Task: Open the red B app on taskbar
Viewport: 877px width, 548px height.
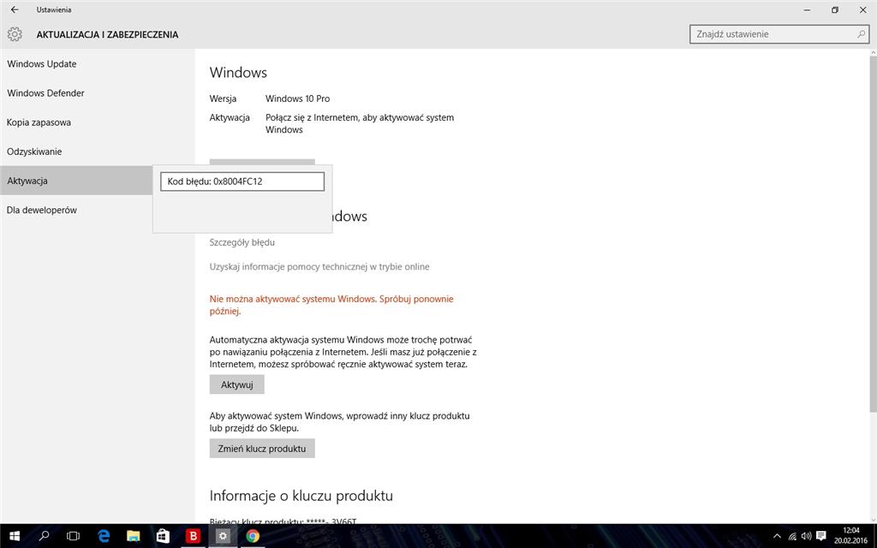Action: pyautogui.click(x=193, y=536)
